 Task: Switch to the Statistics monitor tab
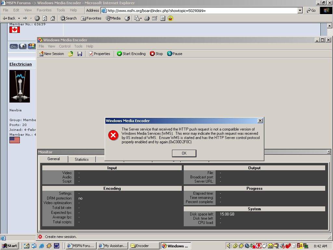82,160
